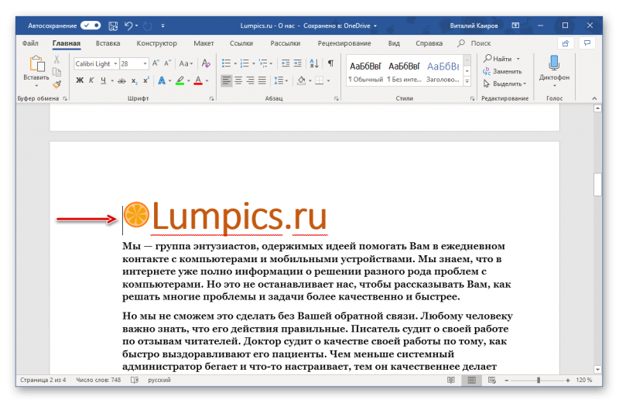Click the Поиск search field
The image size is (619, 403).
pyautogui.click(x=474, y=43)
